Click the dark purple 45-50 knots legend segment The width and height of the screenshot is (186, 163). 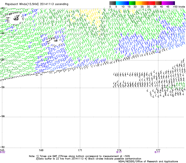point(171,3)
